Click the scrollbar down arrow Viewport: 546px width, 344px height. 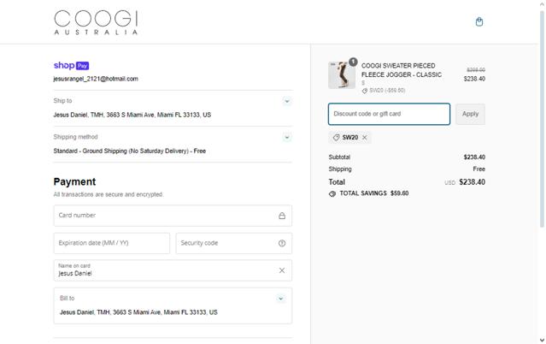click(x=542, y=340)
